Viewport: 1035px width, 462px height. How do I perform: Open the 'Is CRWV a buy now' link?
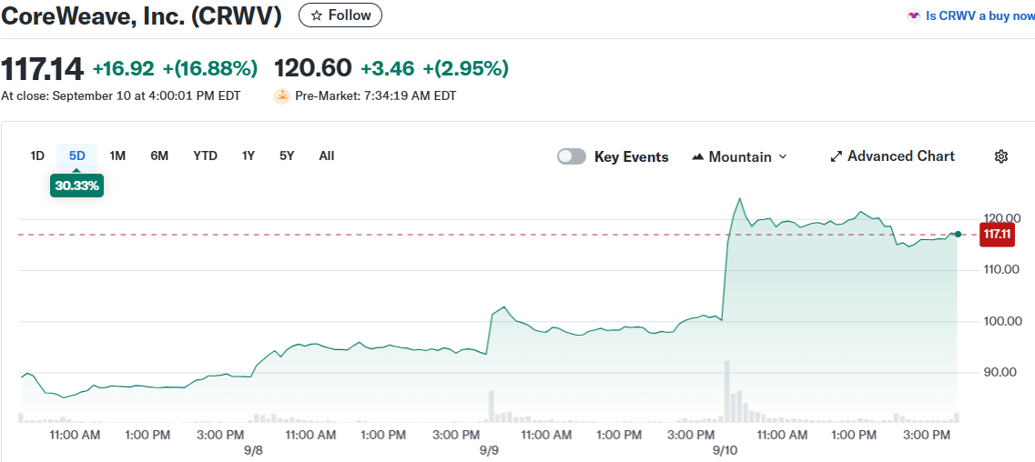click(980, 15)
